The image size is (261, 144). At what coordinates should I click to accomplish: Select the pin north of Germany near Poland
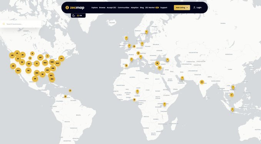142,44
